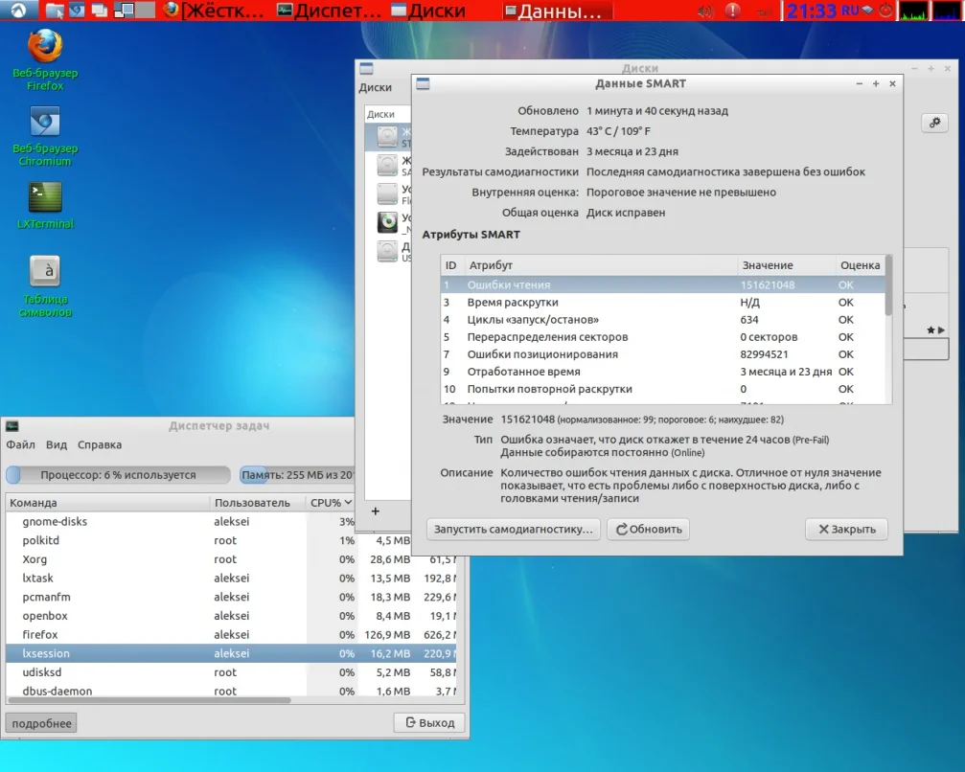This screenshot has height=772, width=965.
Task: Toggle the "подробнее" details button
Action: (x=41, y=723)
